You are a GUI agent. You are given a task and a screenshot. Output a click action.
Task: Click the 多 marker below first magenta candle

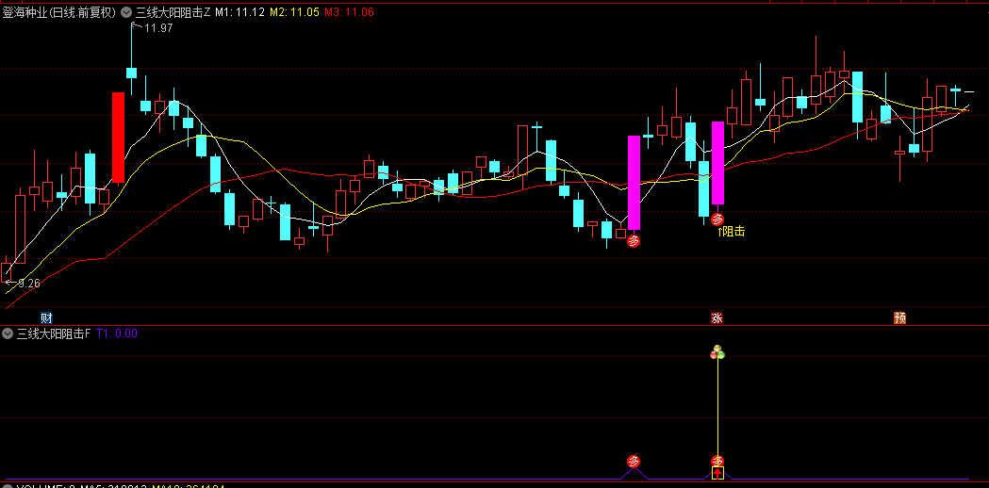point(634,241)
